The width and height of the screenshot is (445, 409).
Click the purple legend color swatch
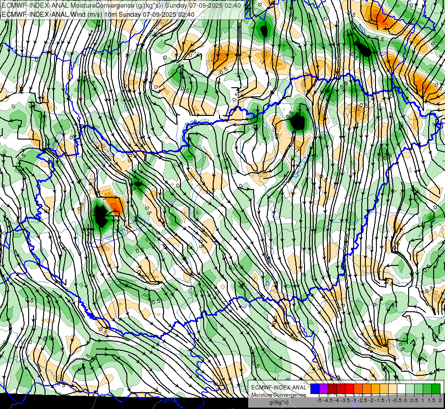324,389
